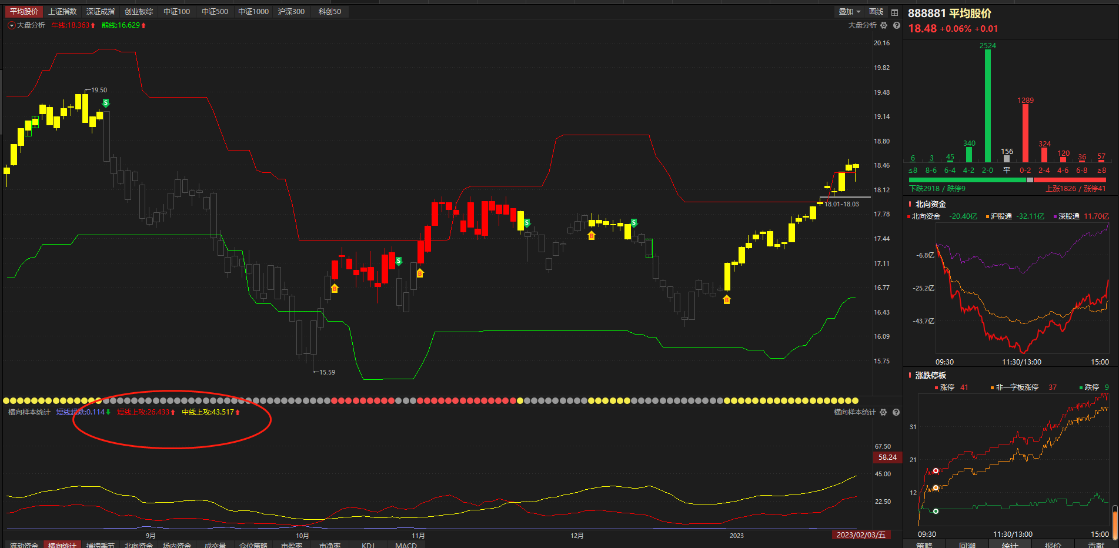The height and width of the screenshot is (548, 1119).
Task: Click the B buy marker in December
Action: (x=592, y=235)
